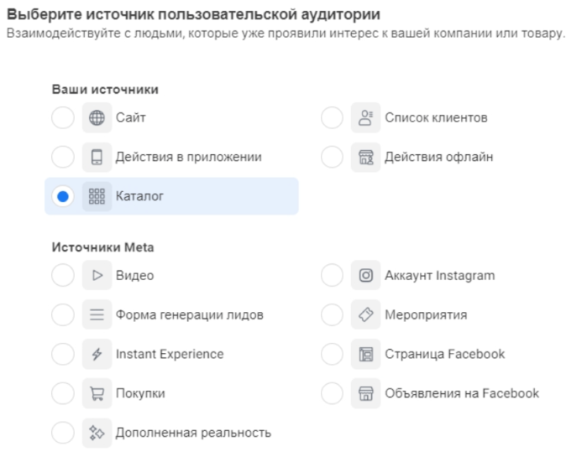Click the shopping cart icon for Покупки
Image resolution: width=587 pixels, height=457 pixels.
click(x=97, y=393)
